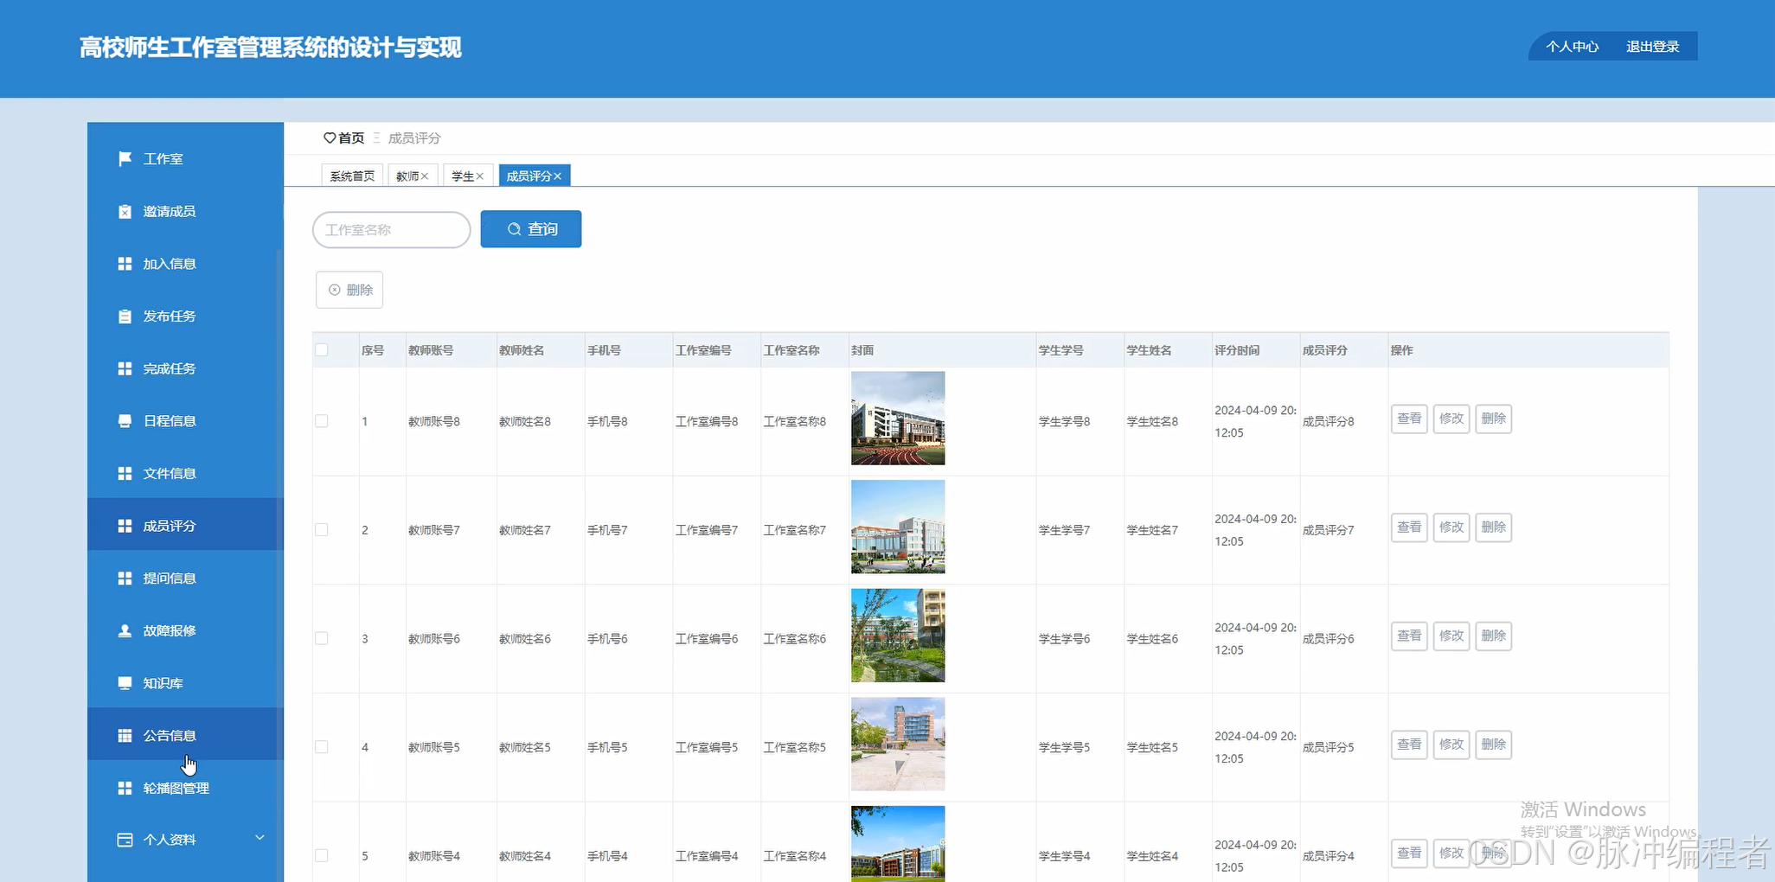Open the cover thumbnail for 工作室名称7

point(898,527)
